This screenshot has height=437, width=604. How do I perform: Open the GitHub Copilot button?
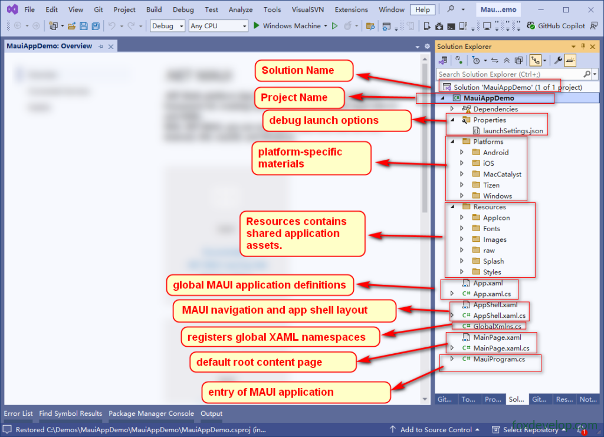[556, 26]
